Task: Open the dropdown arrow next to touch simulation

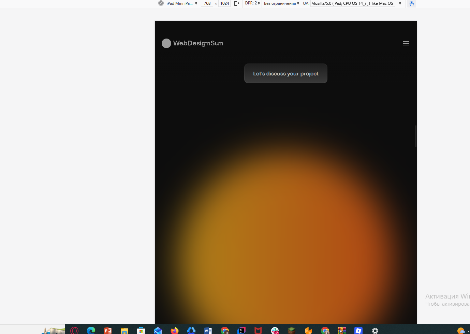Action: (x=400, y=3)
